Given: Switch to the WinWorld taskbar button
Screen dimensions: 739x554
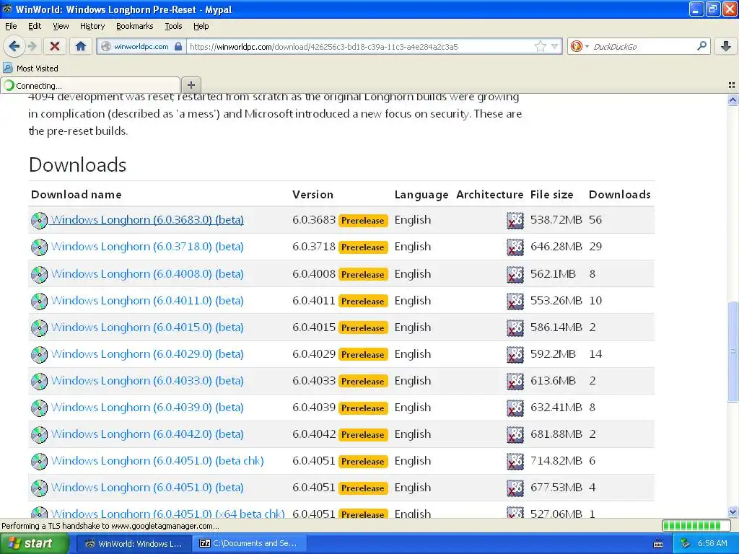Looking at the screenshot, I should pos(134,543).
